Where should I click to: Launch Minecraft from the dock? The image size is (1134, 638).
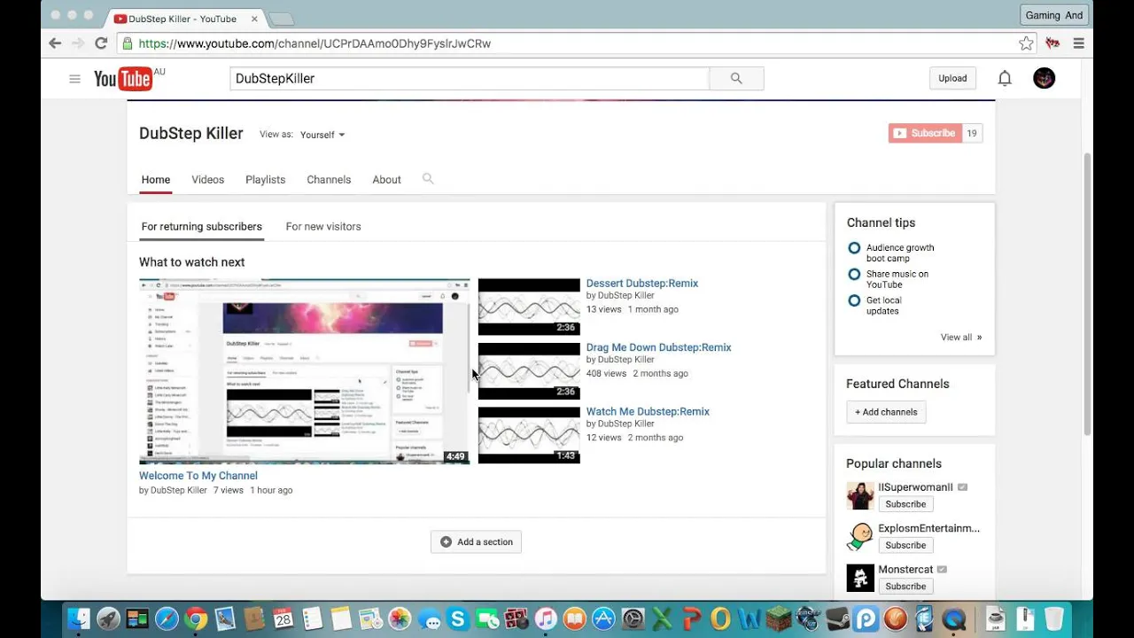click(x=778, y=619)
